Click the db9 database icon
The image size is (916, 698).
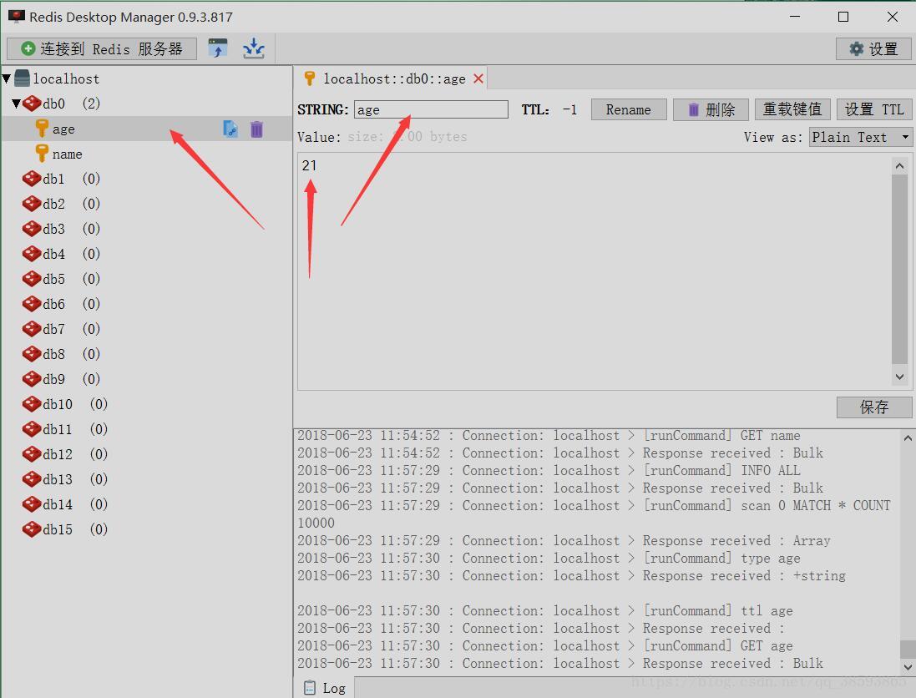pos(31,379)
